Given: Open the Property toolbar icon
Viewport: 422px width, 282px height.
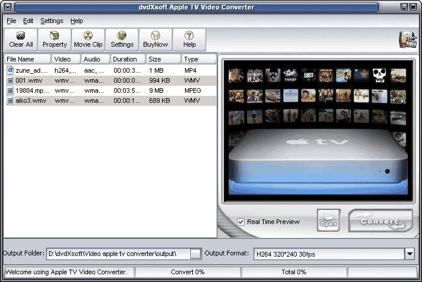Looking at the screenshot, I should click(x=54, y=40).
